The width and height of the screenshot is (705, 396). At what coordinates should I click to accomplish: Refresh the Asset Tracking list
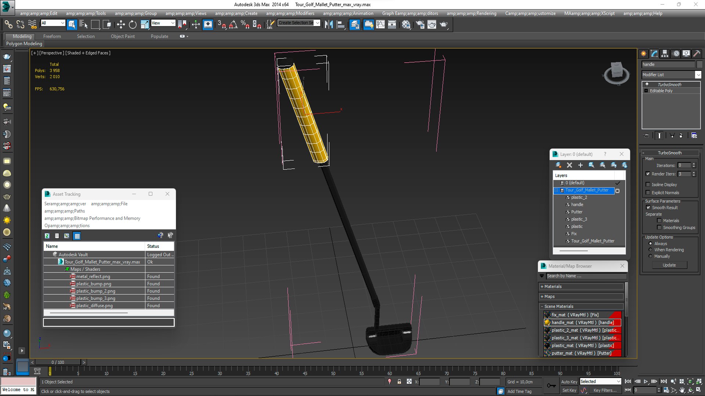point(47,236)
